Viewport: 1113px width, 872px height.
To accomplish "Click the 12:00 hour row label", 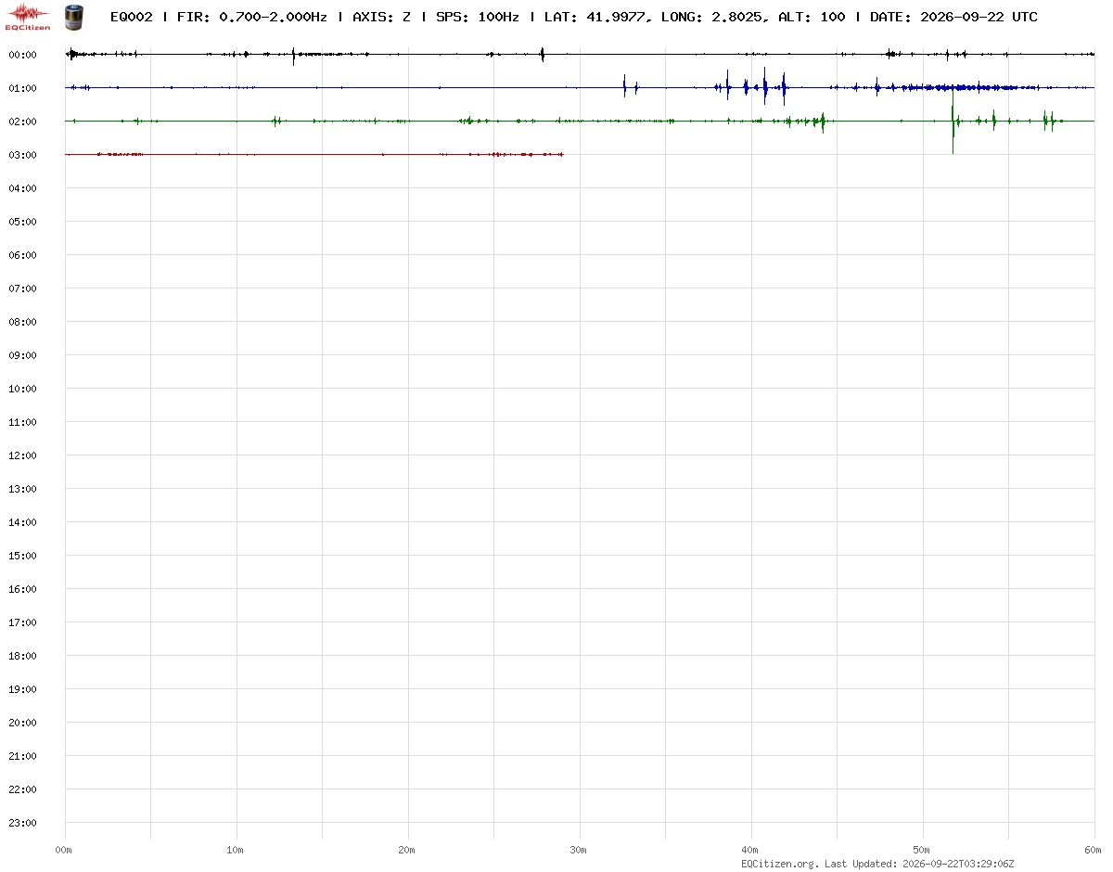I will pos(22,455).
